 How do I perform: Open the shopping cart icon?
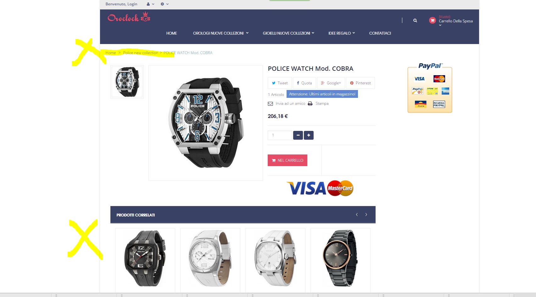click(433, 20)
